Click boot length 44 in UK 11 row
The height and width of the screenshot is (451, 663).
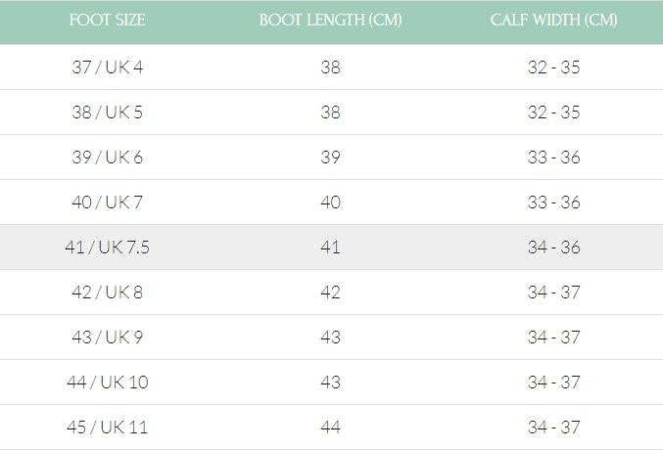click(x=330, y=428)
